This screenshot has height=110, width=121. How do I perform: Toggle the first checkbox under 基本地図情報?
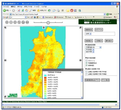click(x=87, y=61)
